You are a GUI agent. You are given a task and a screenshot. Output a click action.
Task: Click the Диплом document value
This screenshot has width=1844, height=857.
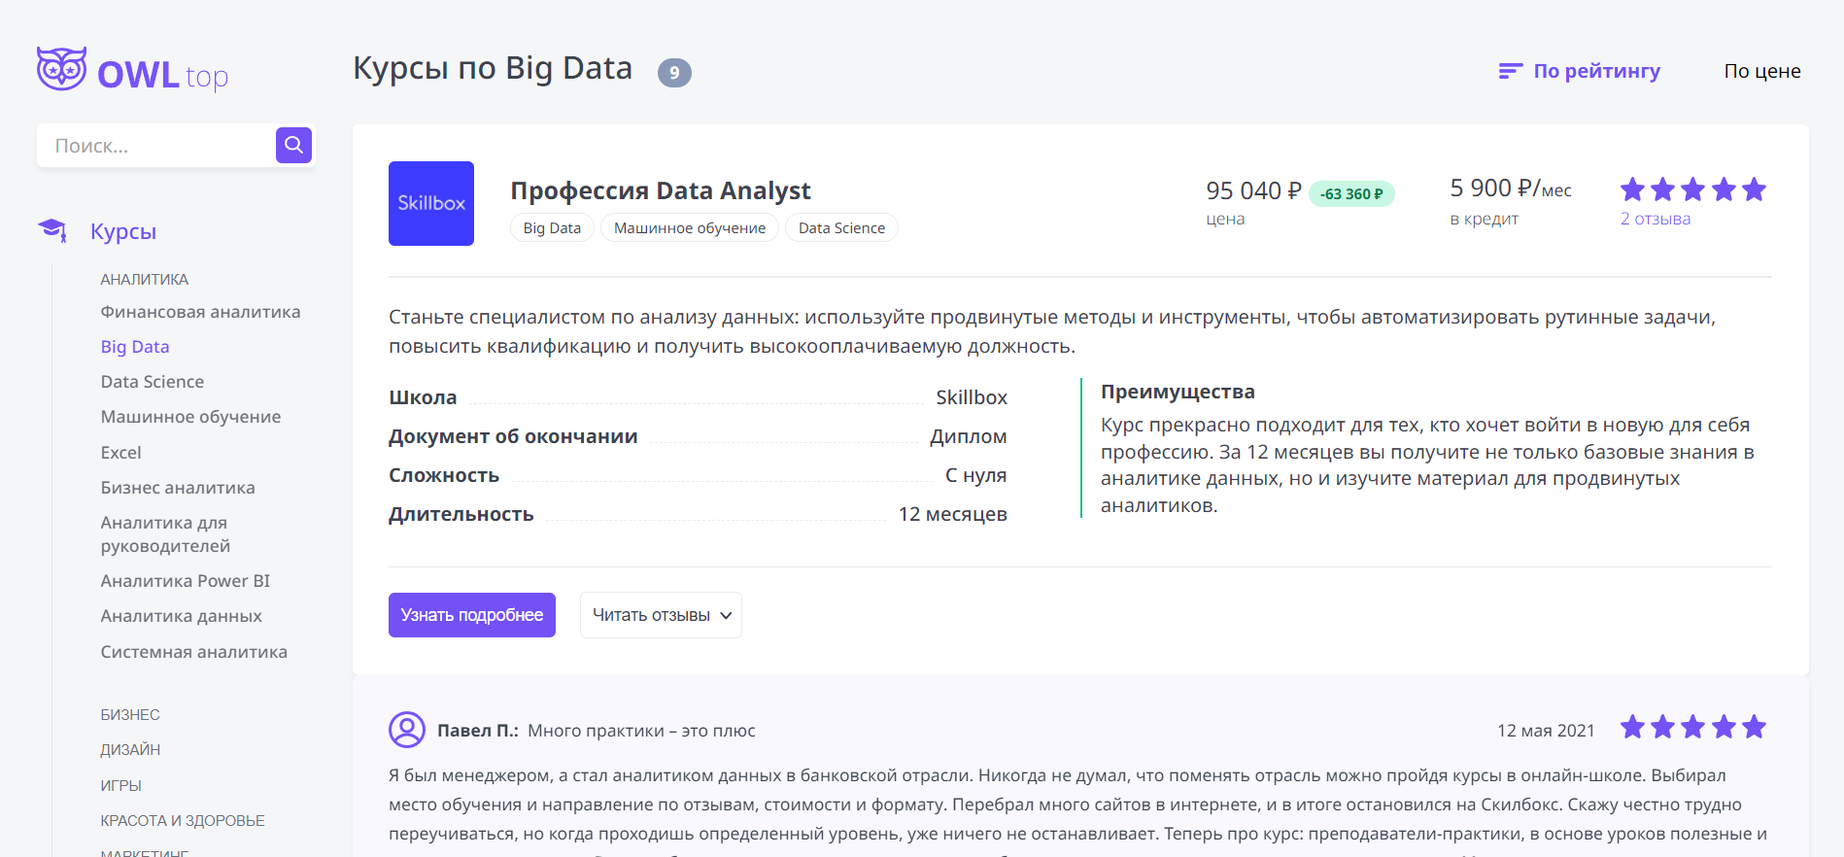point(968,436)
